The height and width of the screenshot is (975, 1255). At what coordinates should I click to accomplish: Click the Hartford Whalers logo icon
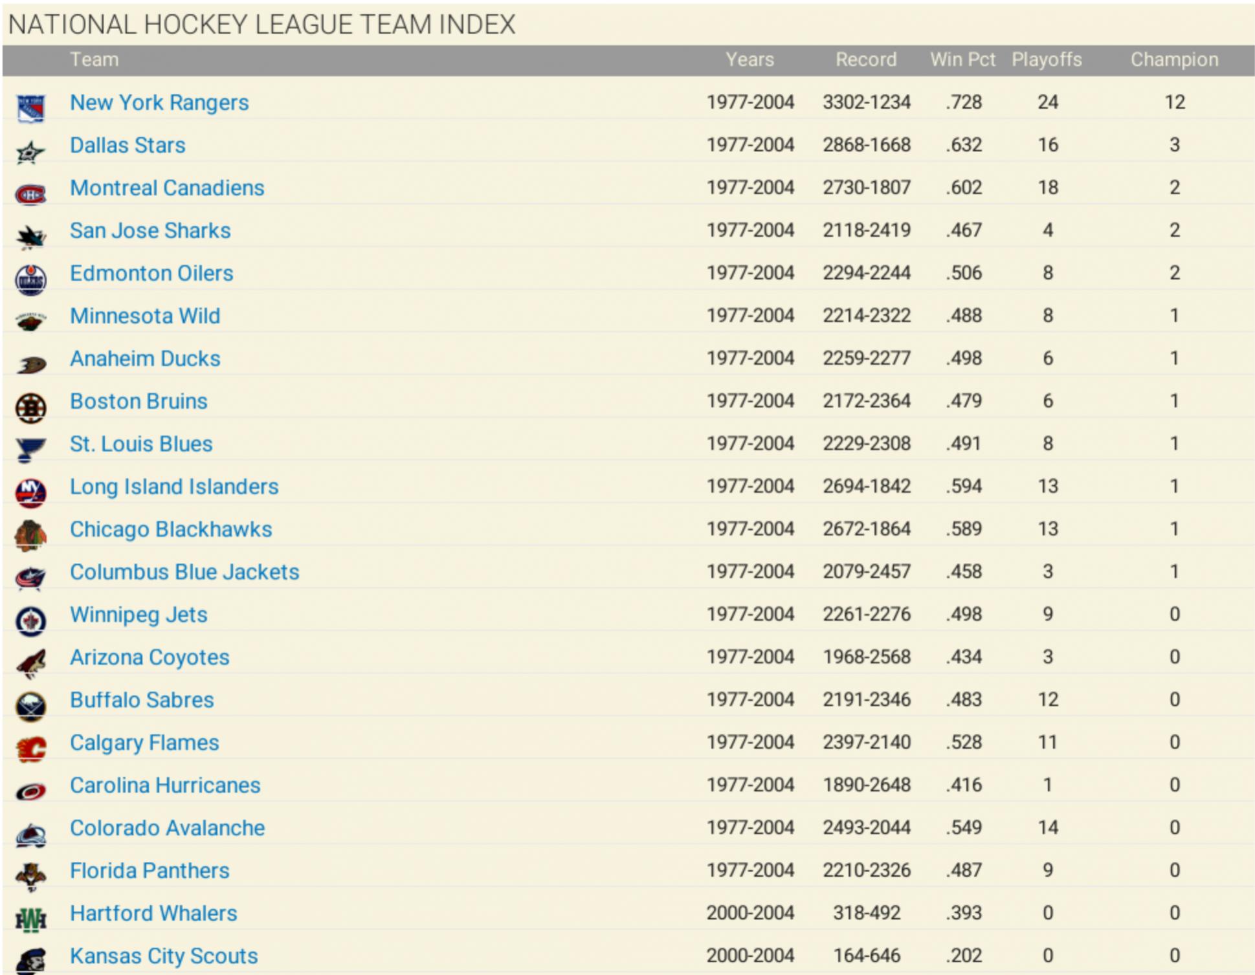(x=30, y=919)
